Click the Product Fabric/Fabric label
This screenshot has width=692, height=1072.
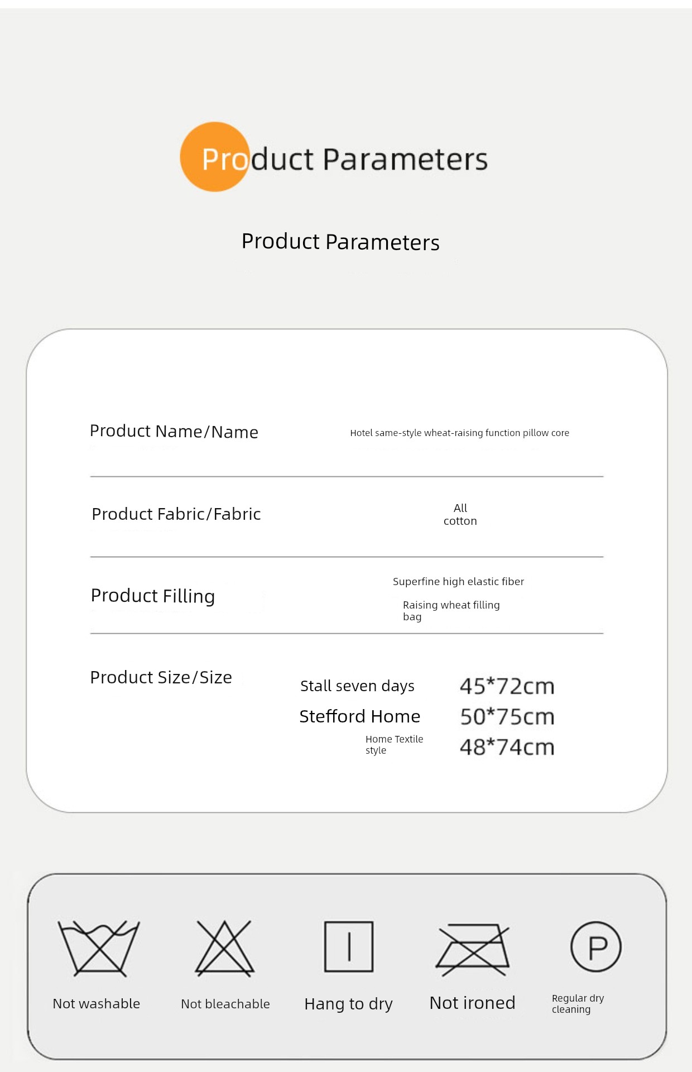[x=176, y=514]
